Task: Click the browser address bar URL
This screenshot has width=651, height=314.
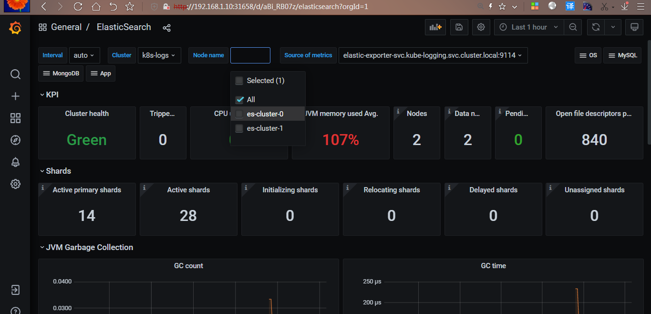Action: pos(270,7)
